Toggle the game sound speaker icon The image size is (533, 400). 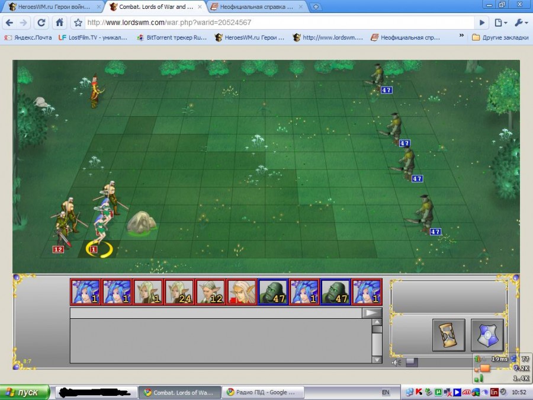(396, 363)
